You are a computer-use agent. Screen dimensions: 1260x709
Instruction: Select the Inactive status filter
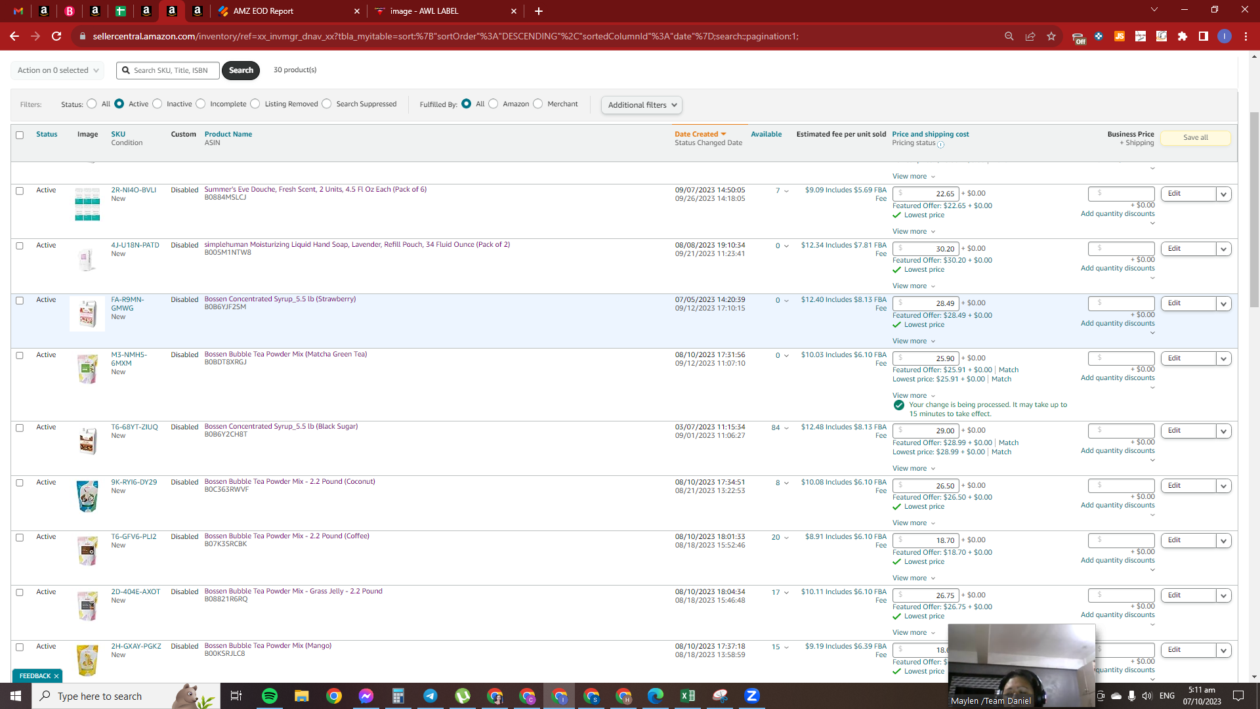click(x=157, y=104)
